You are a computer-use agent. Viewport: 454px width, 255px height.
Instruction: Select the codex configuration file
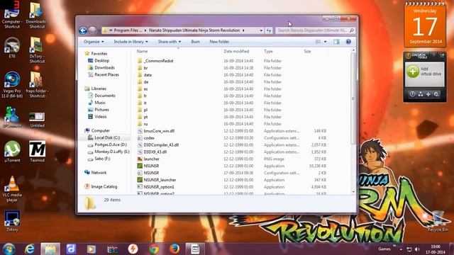[x=149, y=138]
